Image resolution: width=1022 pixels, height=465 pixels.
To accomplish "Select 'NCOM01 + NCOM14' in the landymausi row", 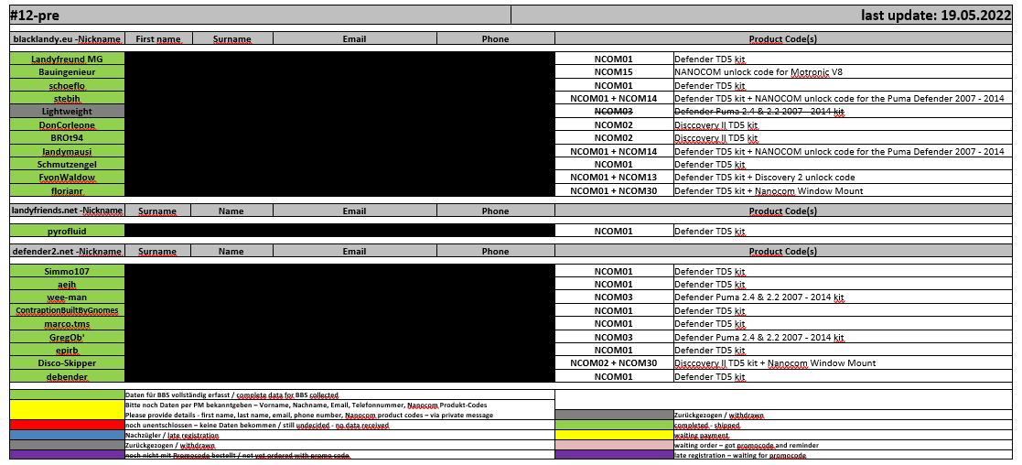I will point(613,151).
